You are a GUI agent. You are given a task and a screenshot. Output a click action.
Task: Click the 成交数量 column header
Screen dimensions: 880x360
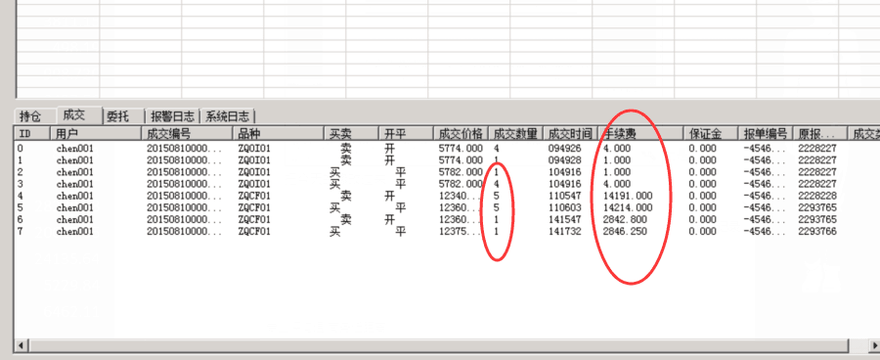point(515,134)
